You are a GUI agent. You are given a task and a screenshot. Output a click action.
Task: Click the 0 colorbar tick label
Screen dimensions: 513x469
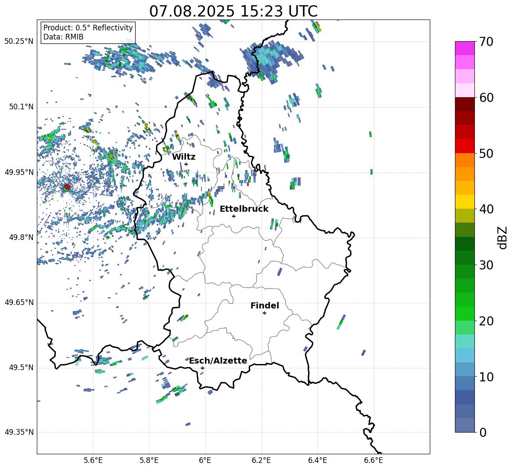point(483,432)
